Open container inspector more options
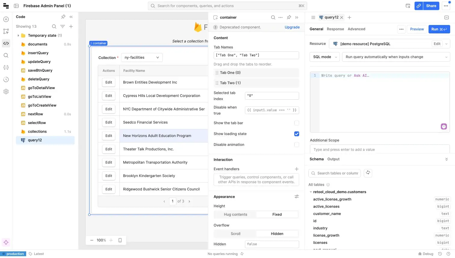The image size is (455, 258). coord(280,17)
